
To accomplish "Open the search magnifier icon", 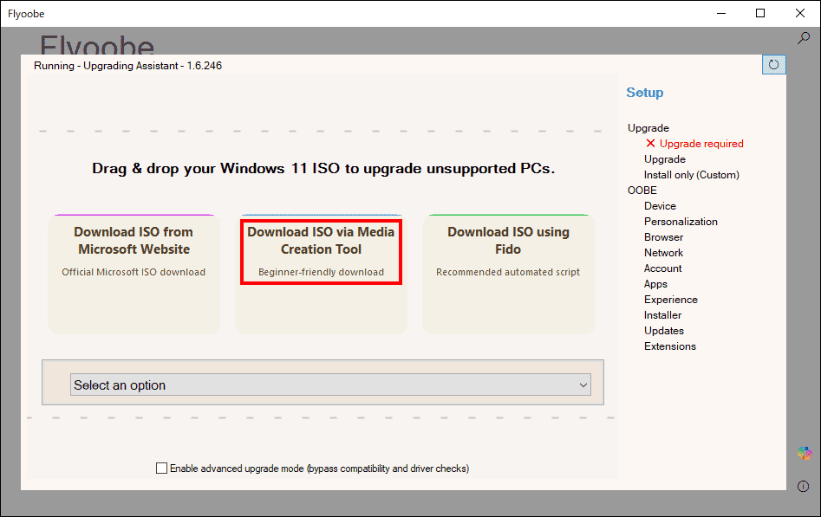I will pos(803,38).
